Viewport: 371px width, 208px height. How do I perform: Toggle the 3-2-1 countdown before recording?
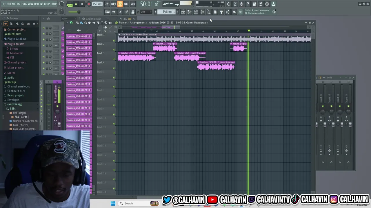pos(120,4)
